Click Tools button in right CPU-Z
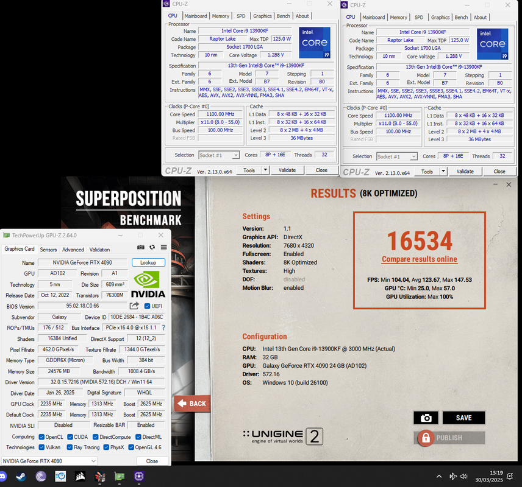This screenshot has height=487, width=522. (x=427, y=171)
